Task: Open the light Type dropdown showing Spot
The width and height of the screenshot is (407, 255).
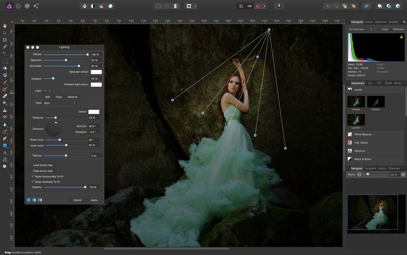Action: (x=59, y=103)
